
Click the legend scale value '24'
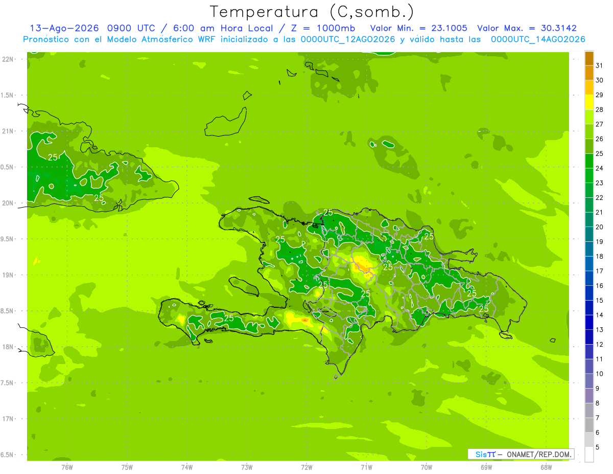pyautogui.click(x=600, y=168)
